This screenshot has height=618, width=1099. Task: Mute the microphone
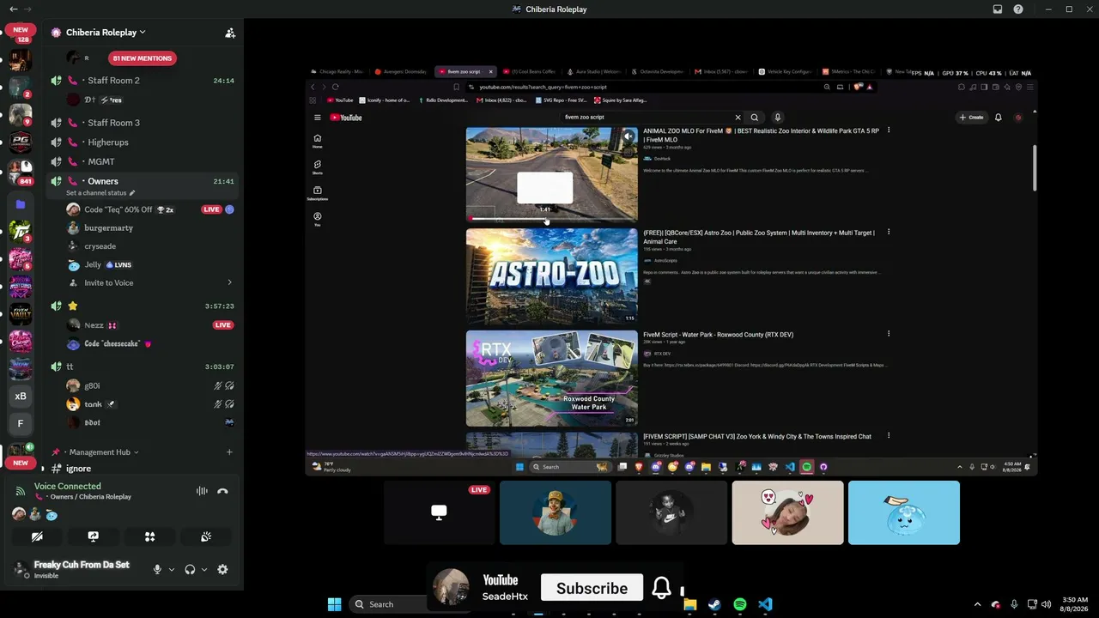pyautogui.click(x=156, y=570)
